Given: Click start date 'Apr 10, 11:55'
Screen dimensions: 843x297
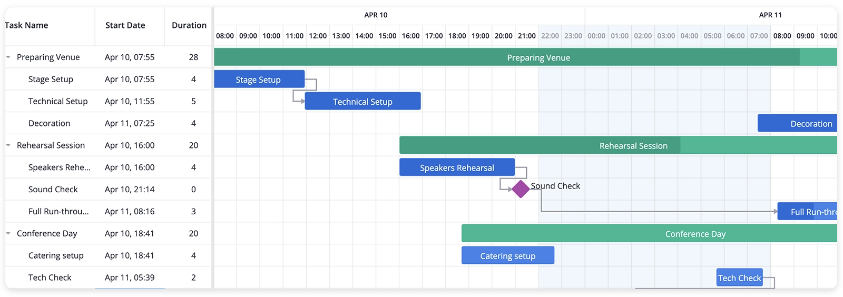Looking at the screenshot, I should tap(130, 101).
